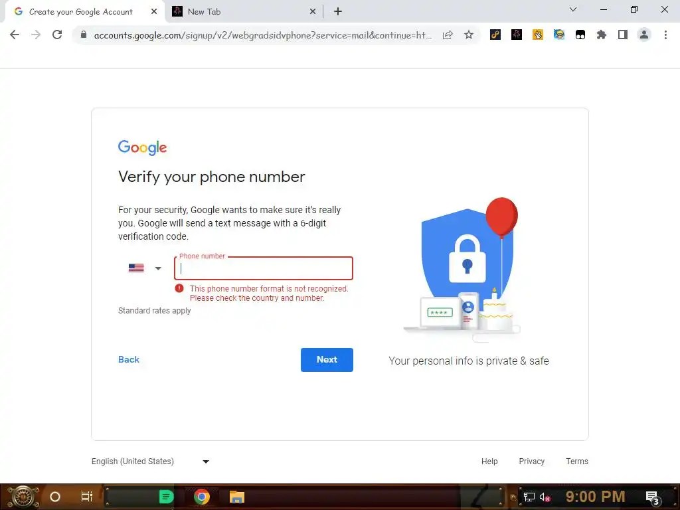Open the Help link
Screen dimensions: 680x510
[x=489, y=462]
